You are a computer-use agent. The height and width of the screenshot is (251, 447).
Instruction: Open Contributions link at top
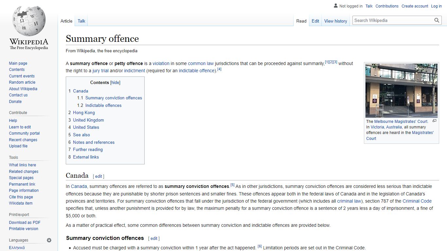(x=387, y=6)
